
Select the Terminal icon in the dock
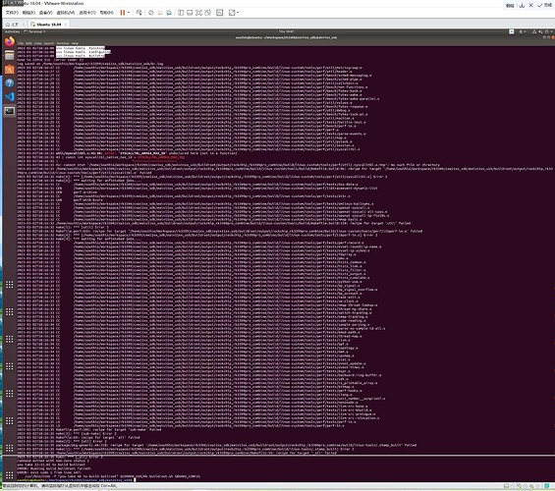10,111
